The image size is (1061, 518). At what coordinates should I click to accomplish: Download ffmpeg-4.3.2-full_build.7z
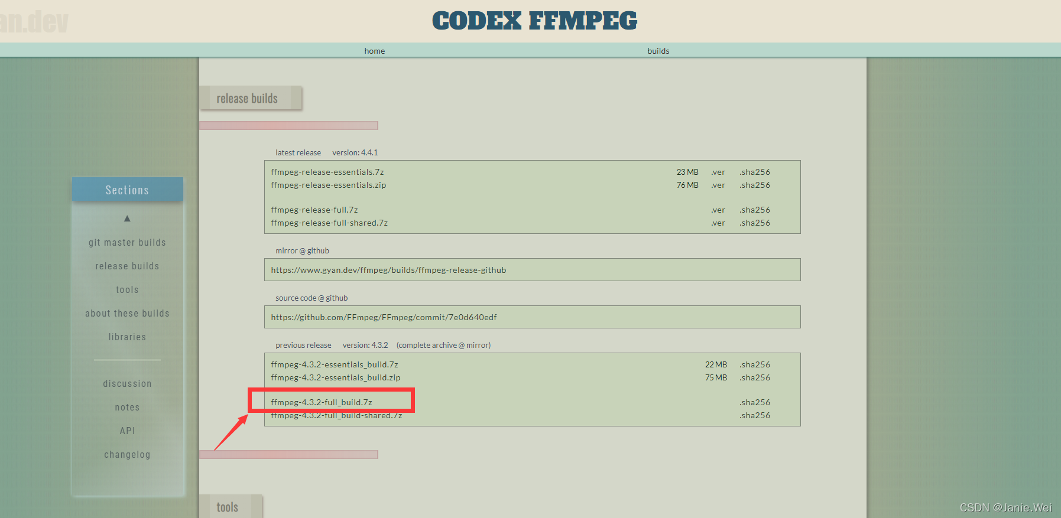pos(322,403)
